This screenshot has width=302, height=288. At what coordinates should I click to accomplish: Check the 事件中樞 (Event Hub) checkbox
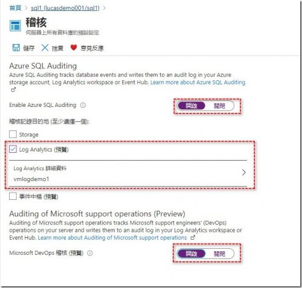coord(13,196)
